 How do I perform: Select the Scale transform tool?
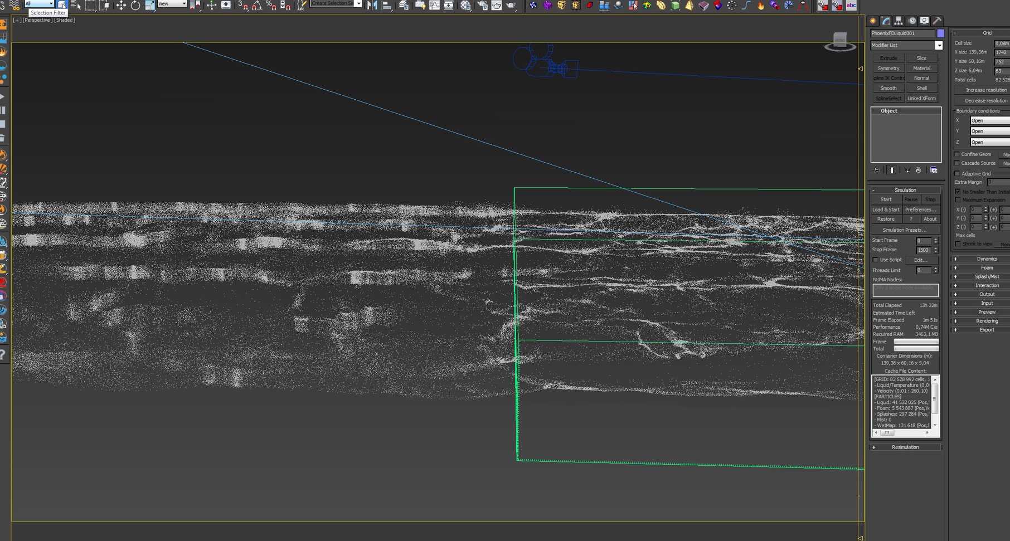pyautogui.click(x=150, y=6)
